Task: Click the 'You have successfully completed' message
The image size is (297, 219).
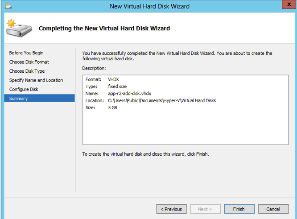Action: tap(177, 56)
